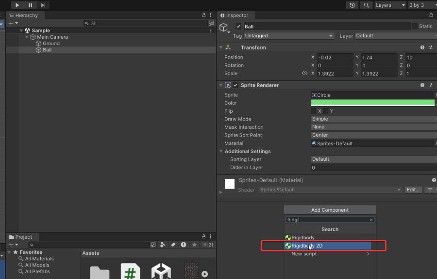Collapse the Transform component arrow
The image size is (437, 279).
tap(221, 47)
